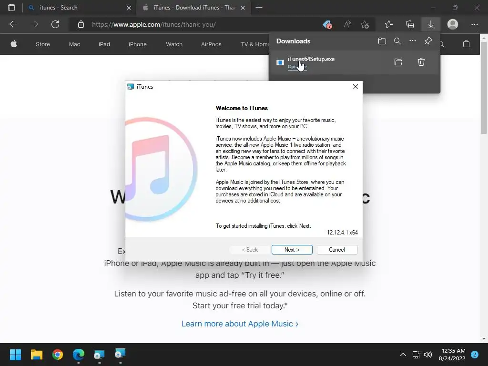Open the network tray icon
Image resolution: width=488 pixels, height=366 pixels.
coord(417,355)
